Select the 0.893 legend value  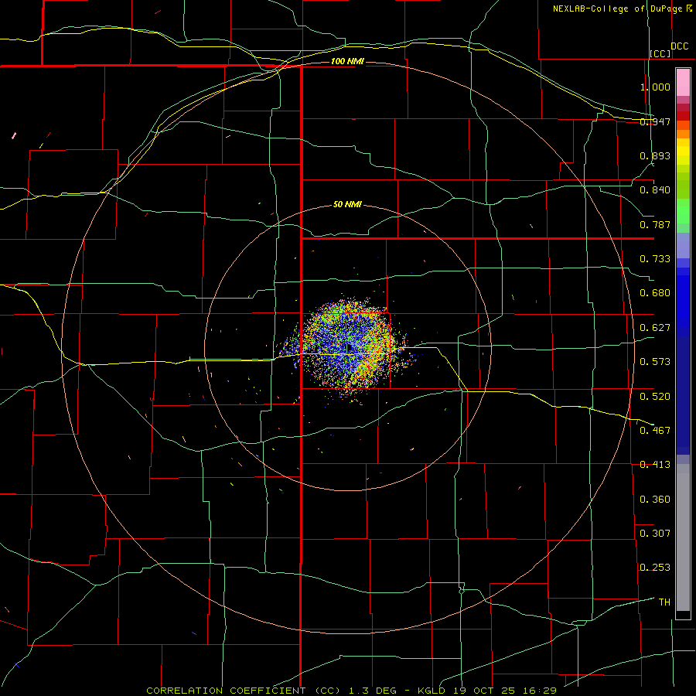coord(655,155)
